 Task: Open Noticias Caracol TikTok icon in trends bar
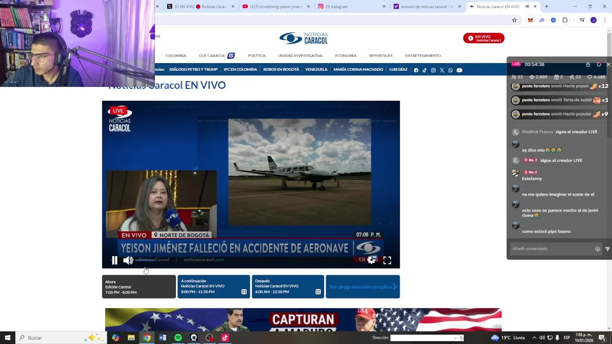[x=425, y=70]
